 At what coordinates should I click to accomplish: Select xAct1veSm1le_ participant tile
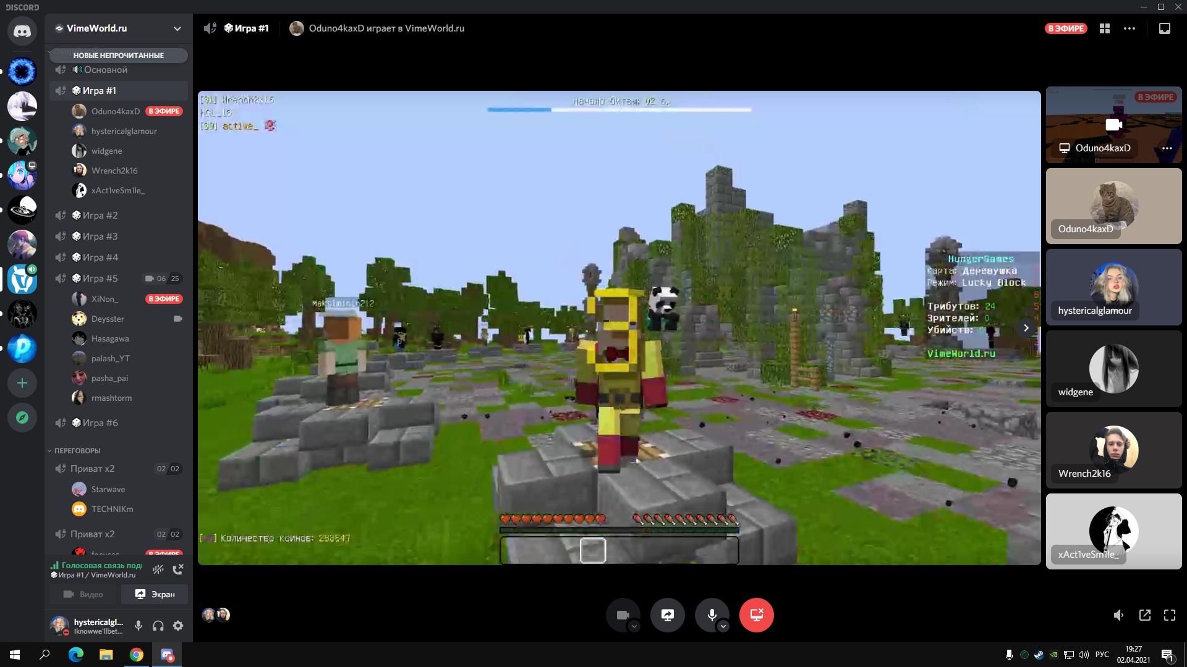1113,531
